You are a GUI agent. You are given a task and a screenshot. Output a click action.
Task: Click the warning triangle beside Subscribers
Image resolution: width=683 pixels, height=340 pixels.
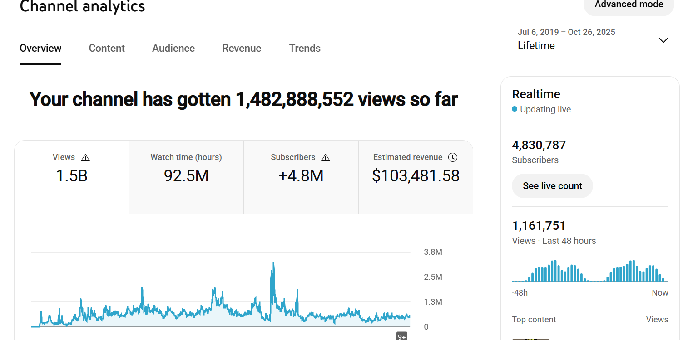pyautogui.click(x=326, y=158)
